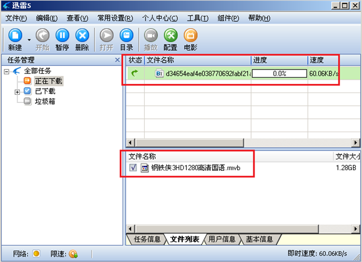The height and width of the screenshot is (262, 362).
Task: Click the gray 垃圾箱 trash icon
Action: coord(28,101)
